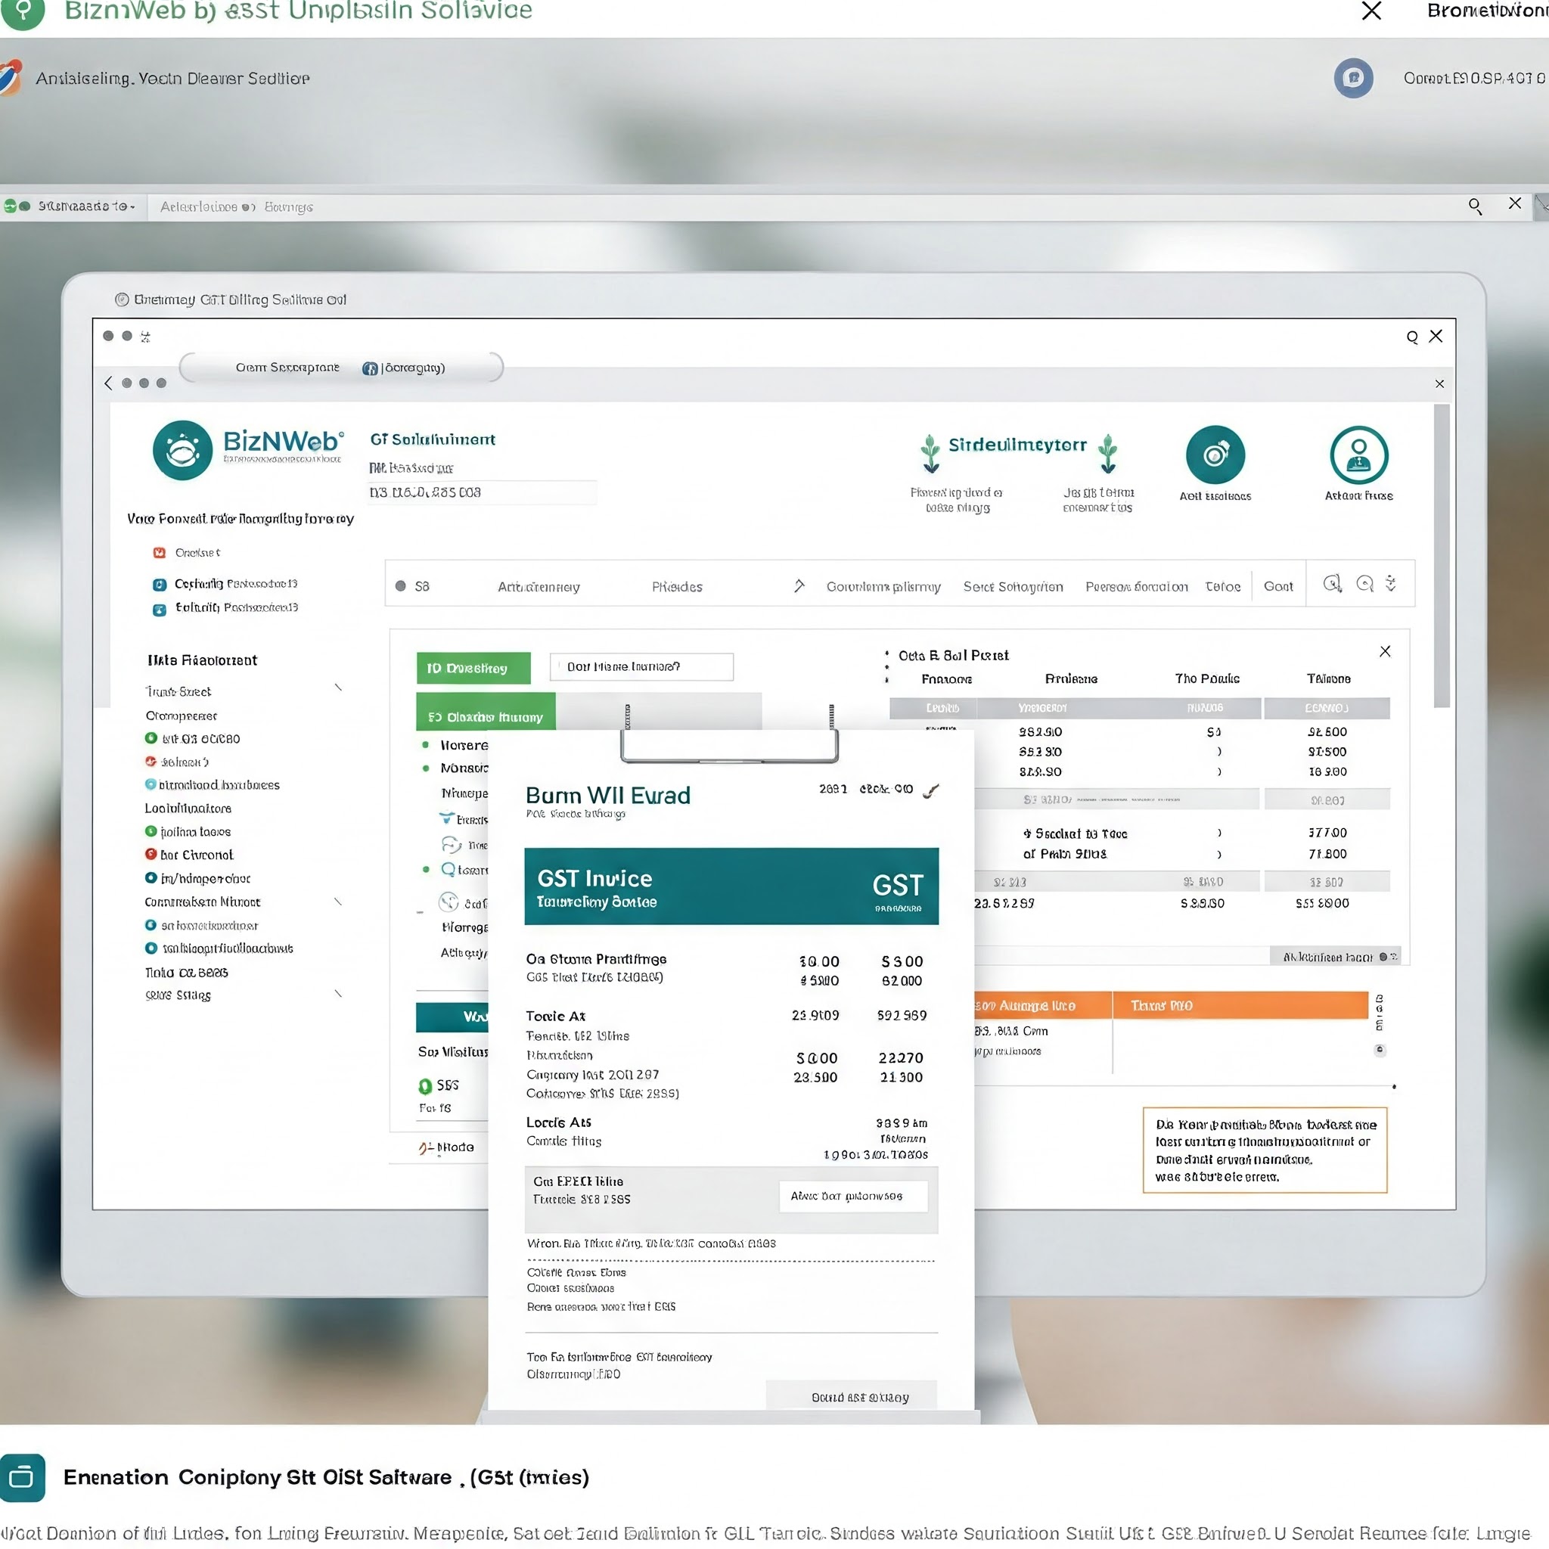Select the green plant icon near Sideulmeytorr
The width and height of the screenshot is (1549, 1549).
[930, 453]
